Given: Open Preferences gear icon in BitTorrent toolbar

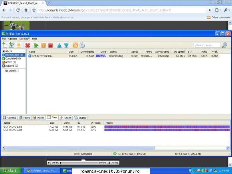Looking at the screenshot, I should [x=82, y=45].
